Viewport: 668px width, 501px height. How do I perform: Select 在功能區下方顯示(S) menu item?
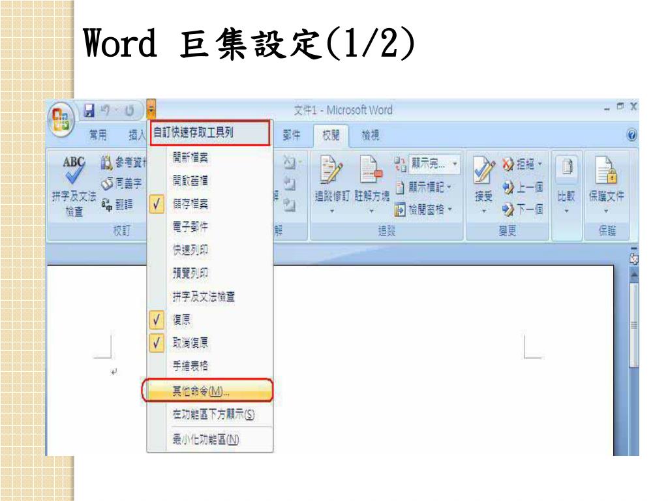[x=210, y=414]
